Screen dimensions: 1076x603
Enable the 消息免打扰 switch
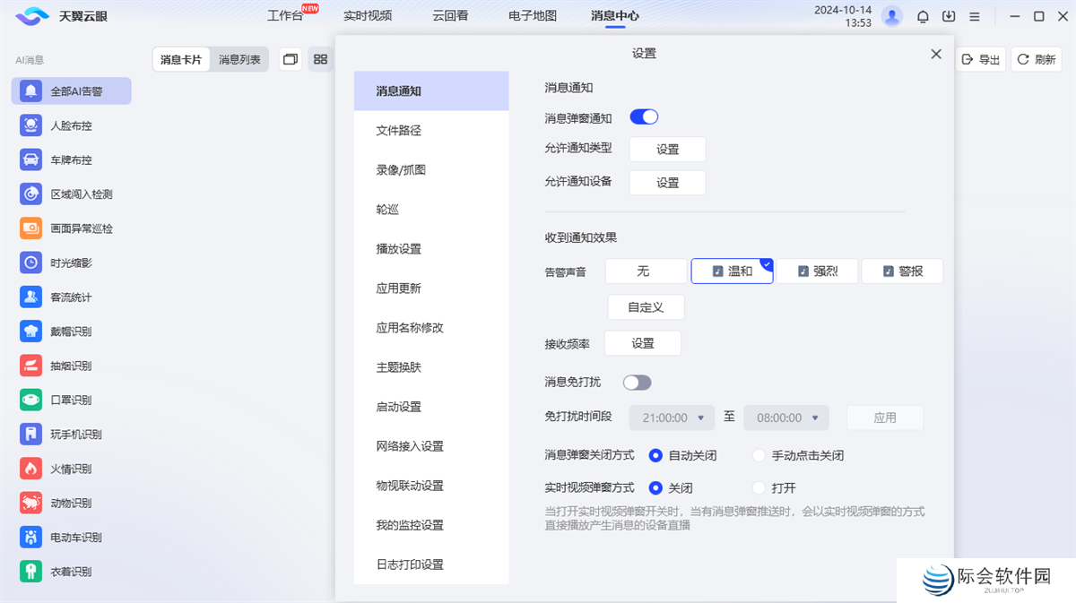tap(637, 382)
